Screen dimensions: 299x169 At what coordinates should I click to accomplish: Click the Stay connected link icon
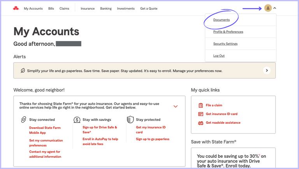coord(23,120)
